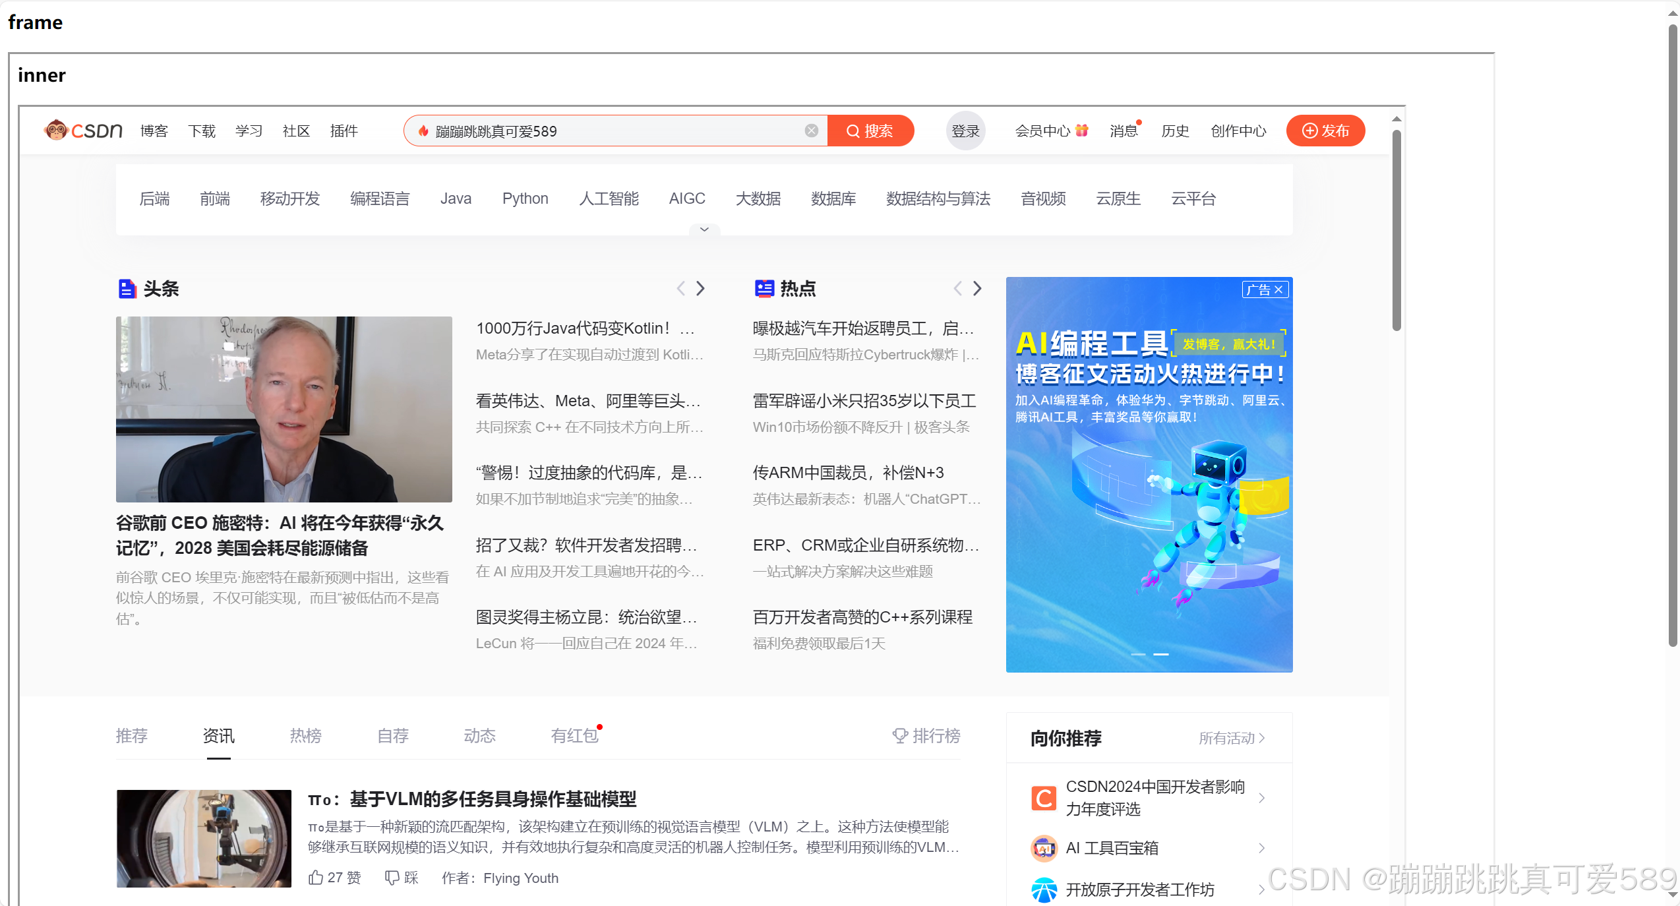Screen dimensions: 1680x906
Task: Open chevron beside AI 工具百宝箱
Action: [1261, 848]
